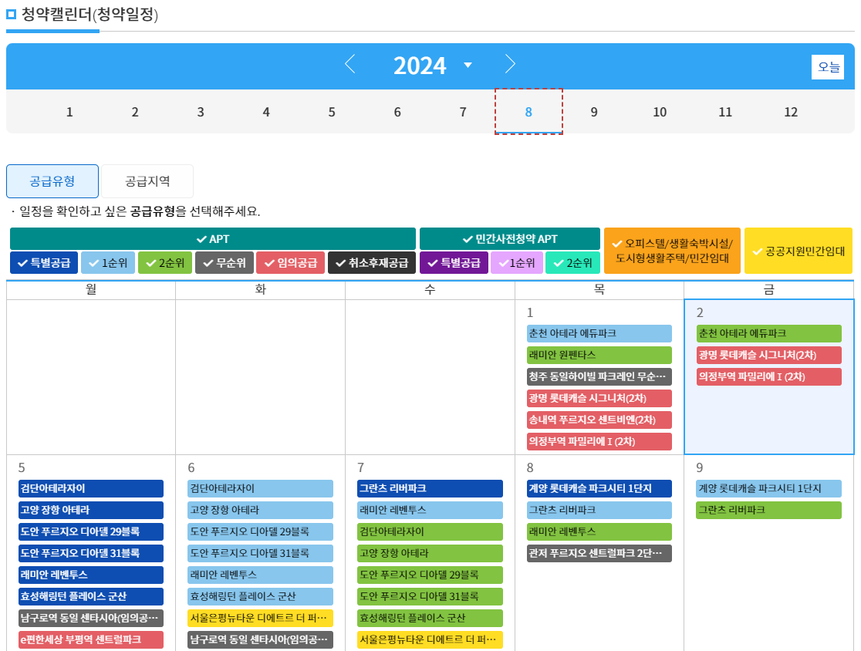Image resolution: width=861 pixels, height=651 pixels.
Task: Open 송내역 푸르지오 센트비엔(2차) entry
Action: click(599, 420)
